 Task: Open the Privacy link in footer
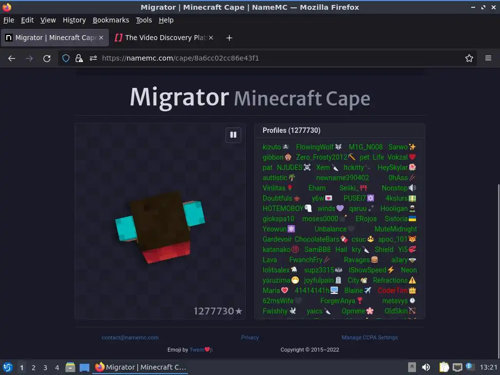(x=250, y=337)
